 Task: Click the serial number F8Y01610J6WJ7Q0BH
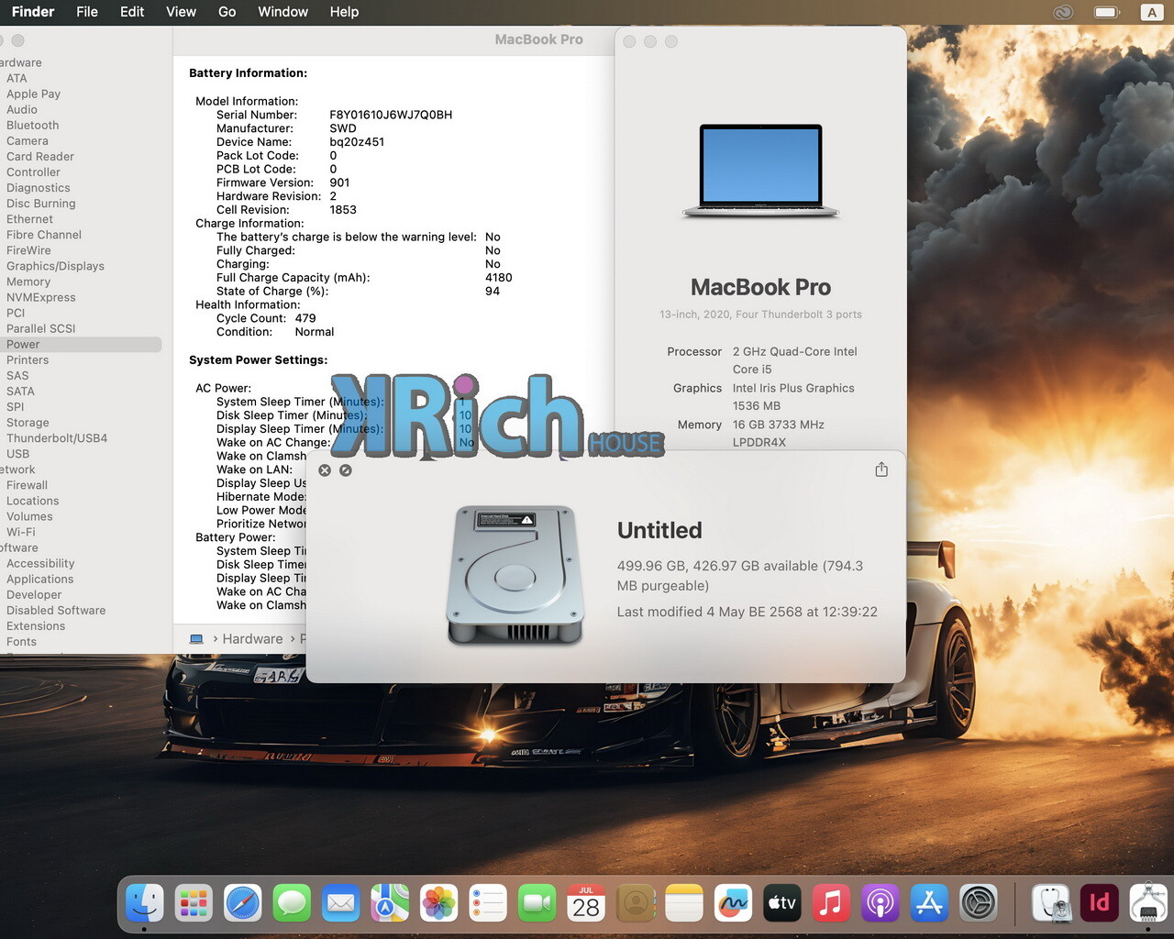[x=391, y=116]
